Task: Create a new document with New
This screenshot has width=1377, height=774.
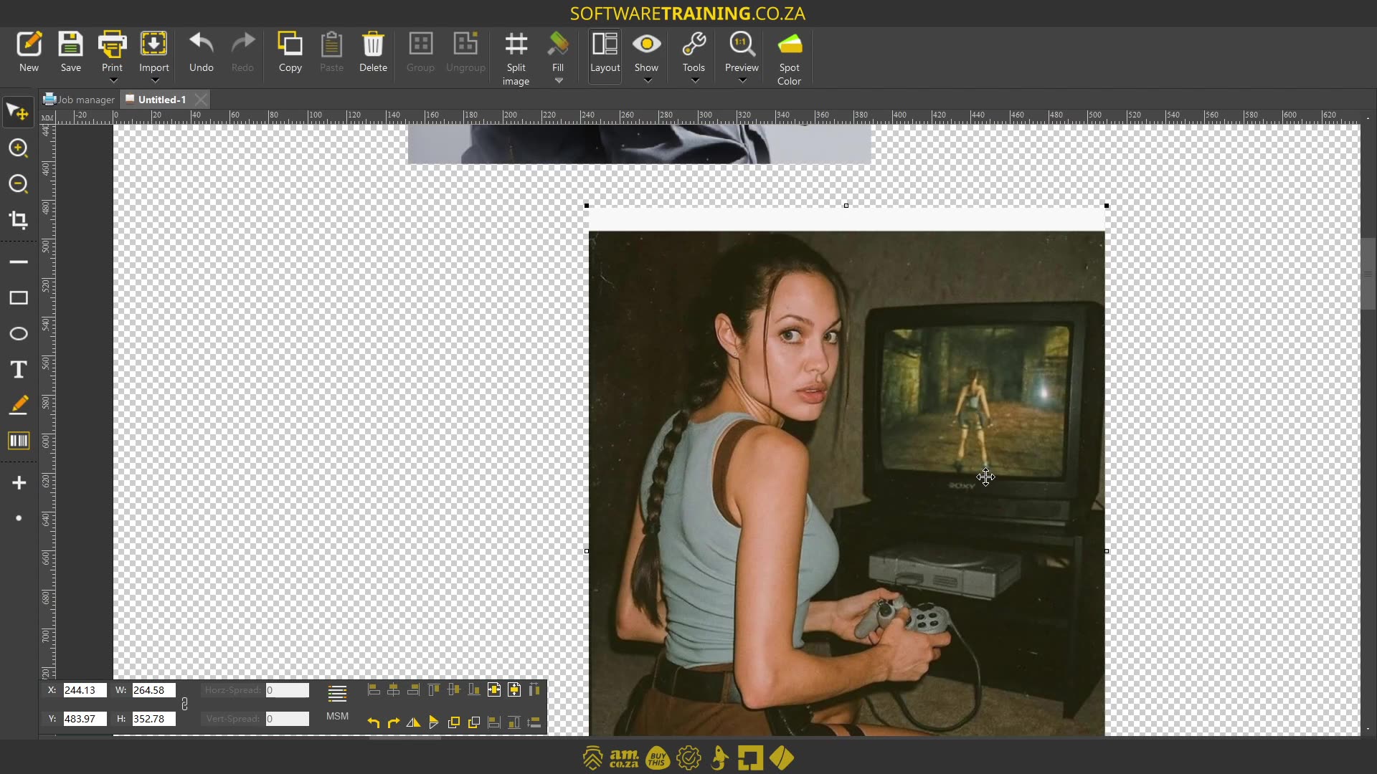Action: [x=29, y=52]
